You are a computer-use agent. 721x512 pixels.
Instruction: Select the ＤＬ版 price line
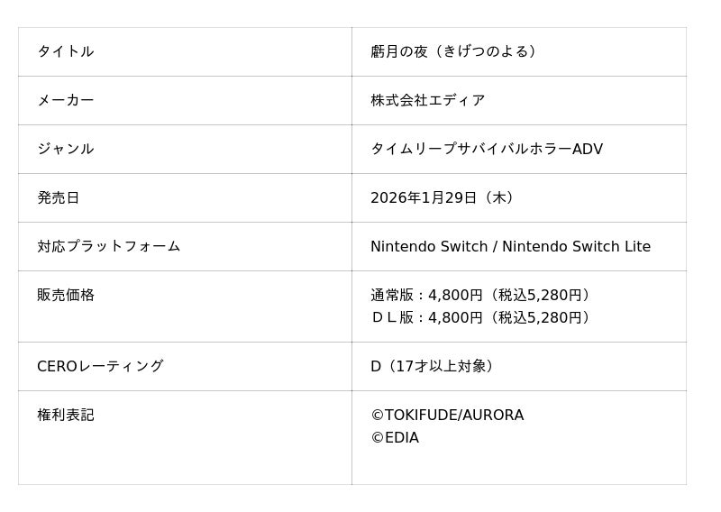click(x=483, y=317)
